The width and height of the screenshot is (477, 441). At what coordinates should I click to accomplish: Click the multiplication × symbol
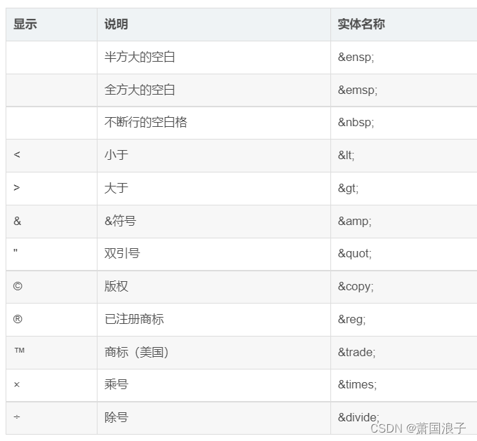(17, 385)
